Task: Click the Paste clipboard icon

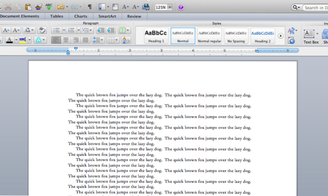Action: tap(28, 7)
